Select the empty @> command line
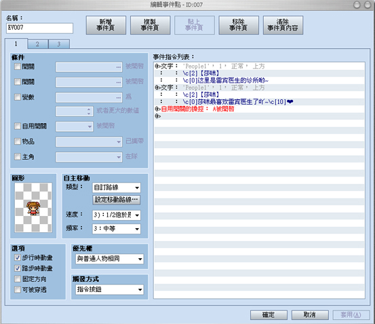 point(260,116)
